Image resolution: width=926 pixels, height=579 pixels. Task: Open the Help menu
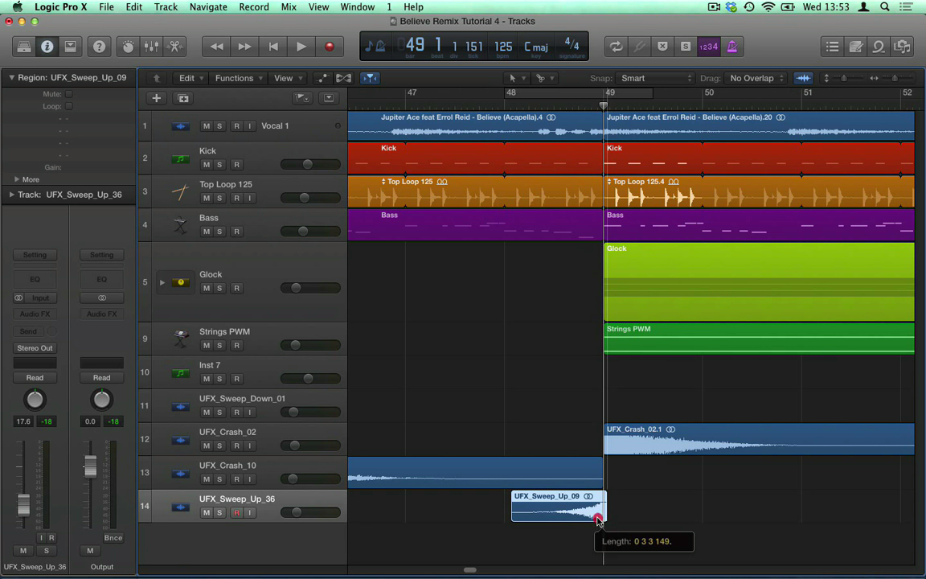tap(413, 7)
